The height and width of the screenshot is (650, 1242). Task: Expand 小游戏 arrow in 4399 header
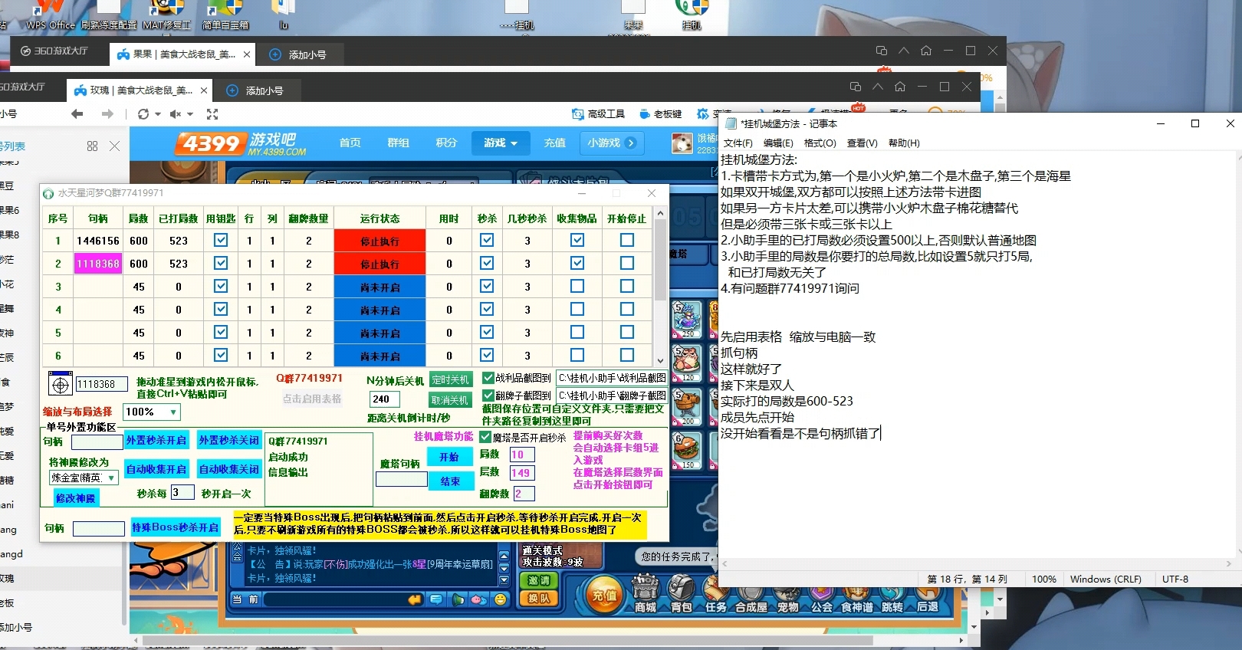[x=631, y=143]
